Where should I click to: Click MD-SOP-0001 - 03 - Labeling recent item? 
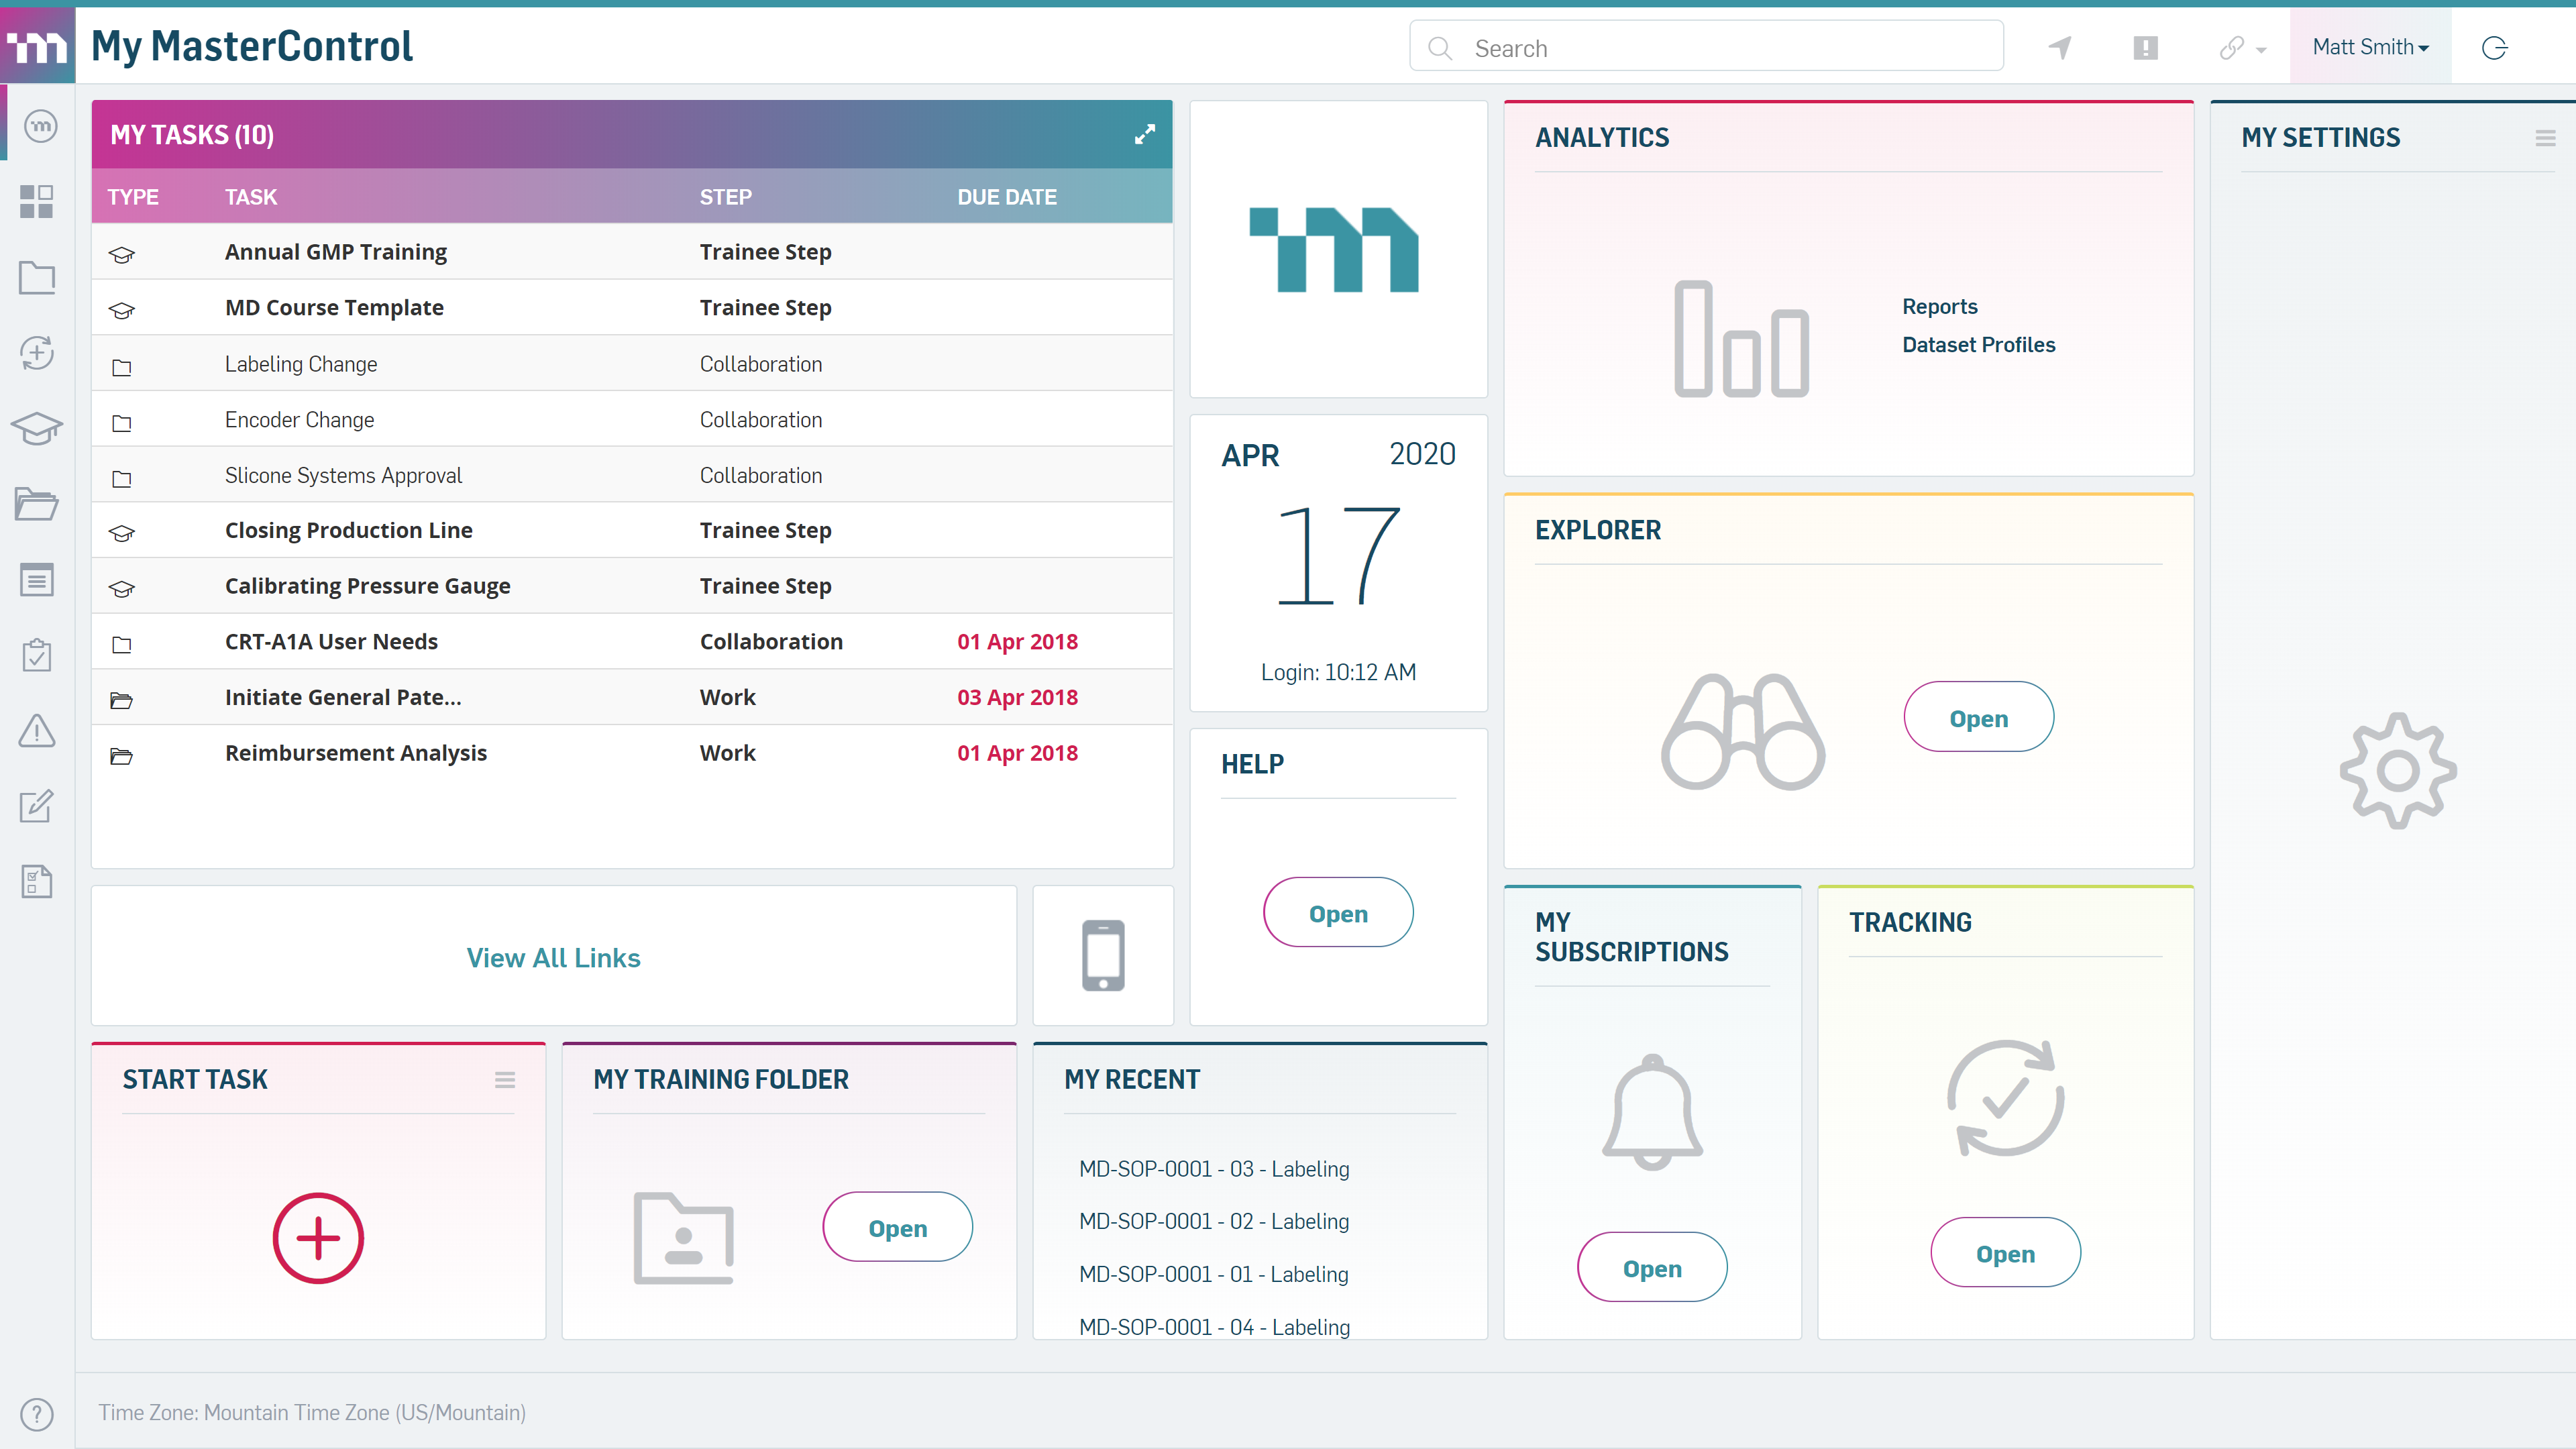click(1214, 1168)
